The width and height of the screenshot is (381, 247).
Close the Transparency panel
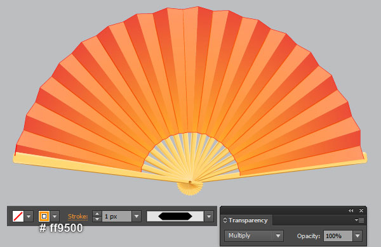(361, 211)
